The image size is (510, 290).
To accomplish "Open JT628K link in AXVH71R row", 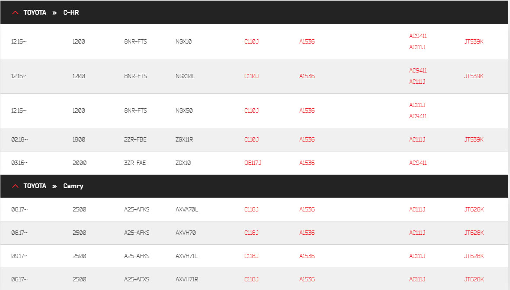I will [474, 279].
